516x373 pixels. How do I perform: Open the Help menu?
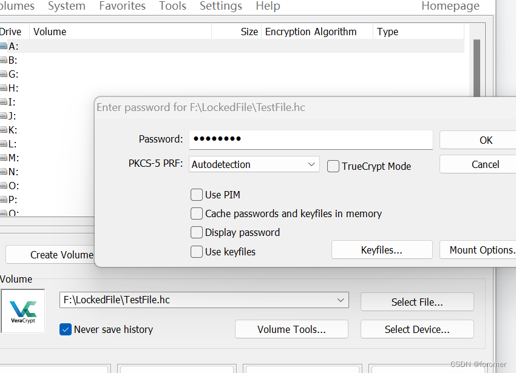268,6
